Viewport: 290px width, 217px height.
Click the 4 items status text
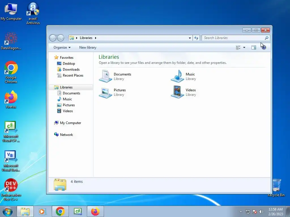(77, 182)
